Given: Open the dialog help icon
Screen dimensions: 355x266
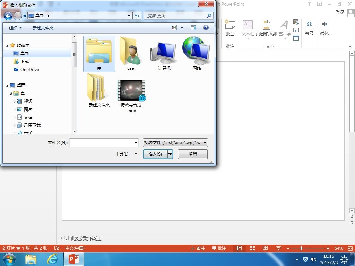Looking at the screenshot, I should click(x=206, y=28).
